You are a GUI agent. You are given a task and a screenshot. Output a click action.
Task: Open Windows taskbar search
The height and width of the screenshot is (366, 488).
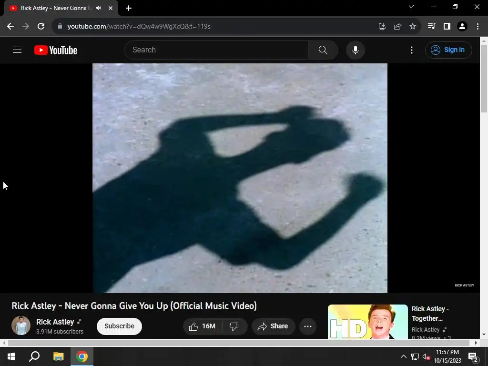(x=34, y=356)
